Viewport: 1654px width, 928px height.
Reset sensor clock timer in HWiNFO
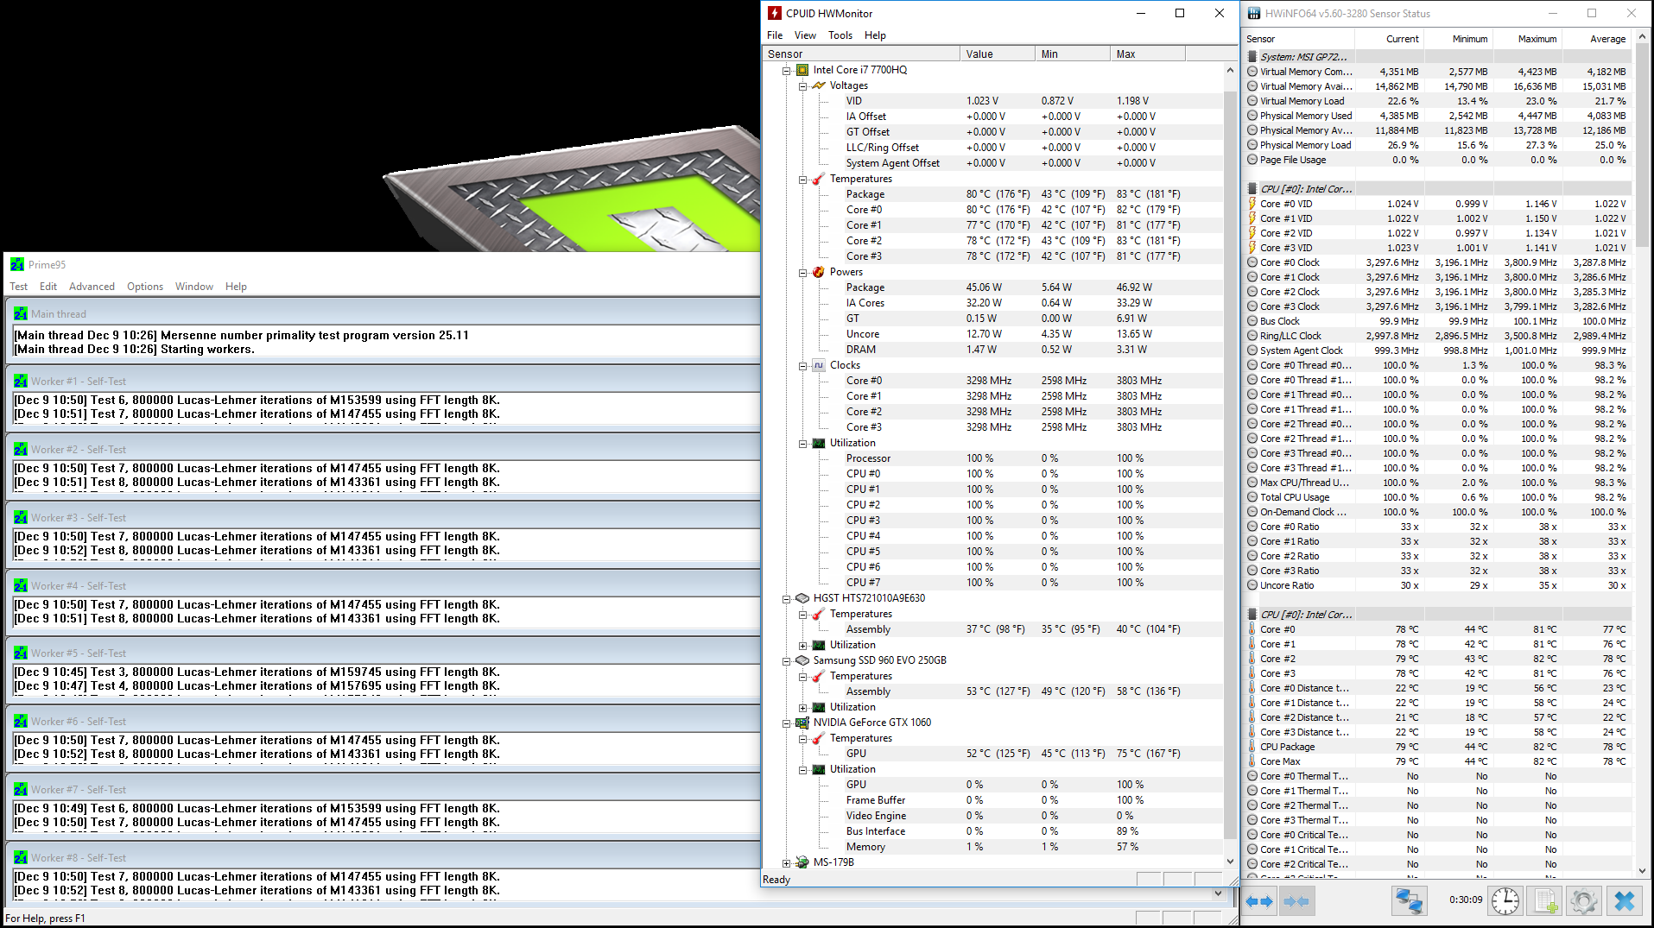point(1505,901)
